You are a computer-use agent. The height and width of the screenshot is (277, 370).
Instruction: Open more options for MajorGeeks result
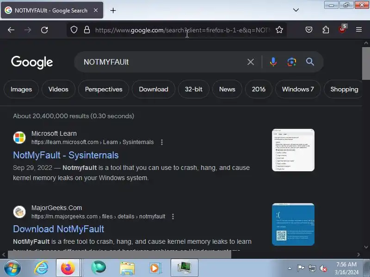coord(173,217)
